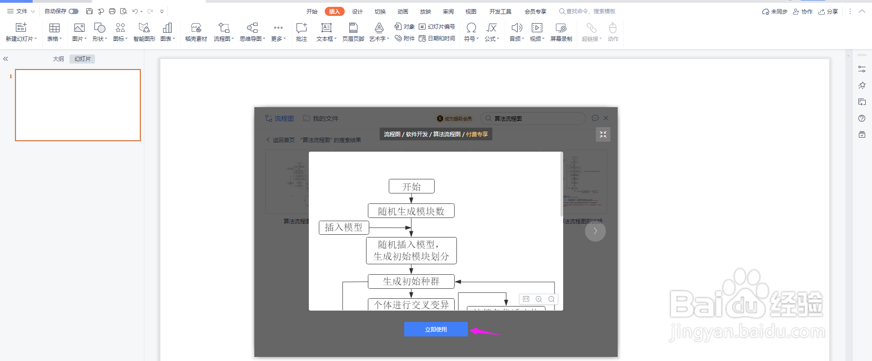Collapse the slide panel with double chevron
872x361 pixels.
5,59
